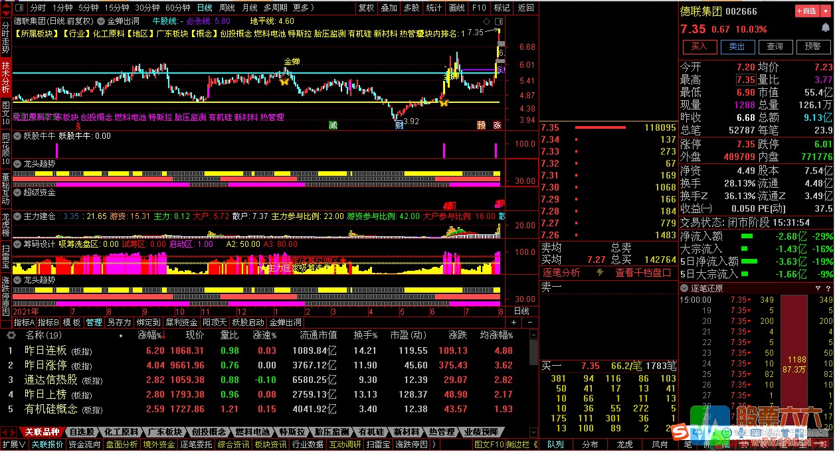Expand the 超级资金 indicator dropdown arrow

(17, 192)
